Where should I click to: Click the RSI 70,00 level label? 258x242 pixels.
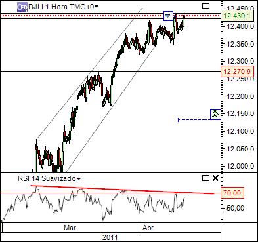(x=232, y=193)
